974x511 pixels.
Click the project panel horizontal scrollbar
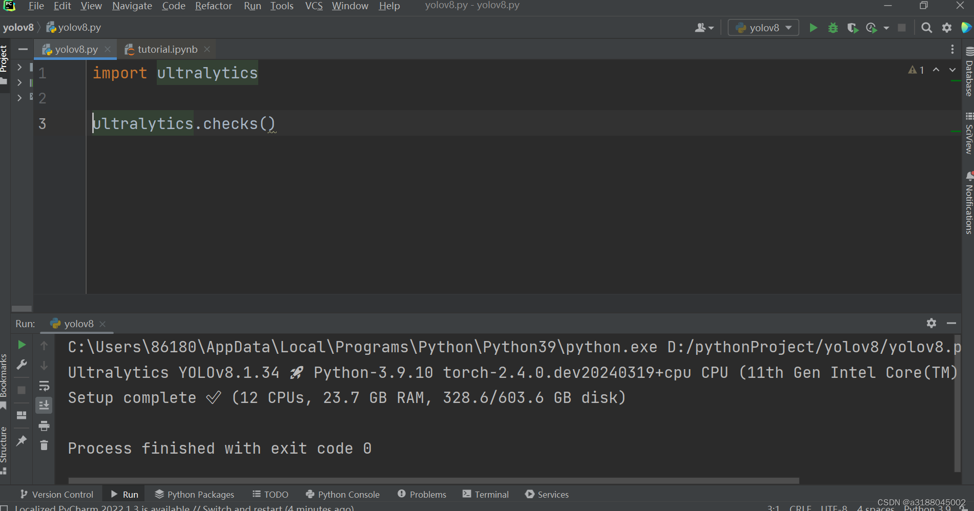click(x=22, y=308)
